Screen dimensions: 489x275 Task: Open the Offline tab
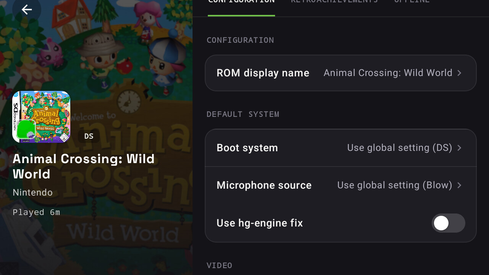click(412, 2)
